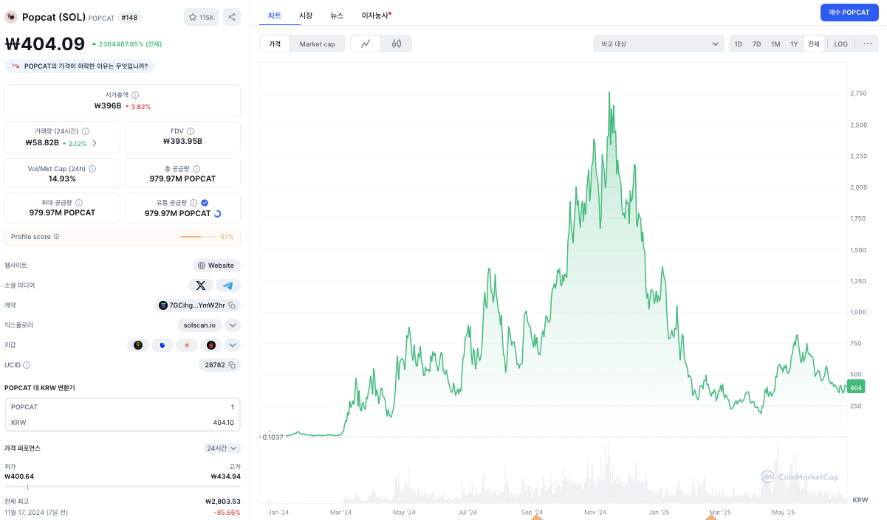This screenshot has height=520, width=887.
Task: Click the 0.1037 start price label
Action: [273, 437]
